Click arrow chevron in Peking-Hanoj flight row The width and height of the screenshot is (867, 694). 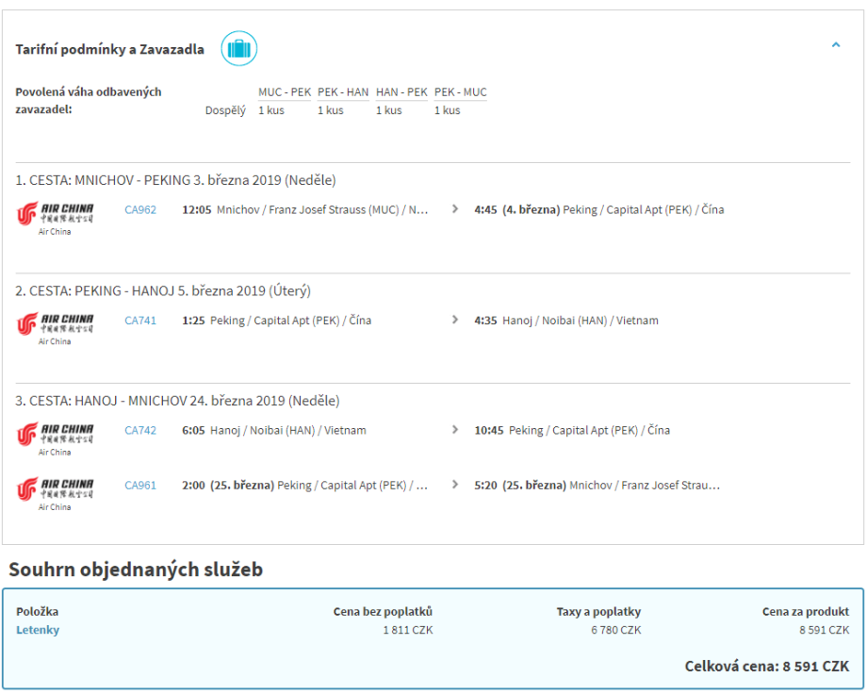click(x=455, y=321)
